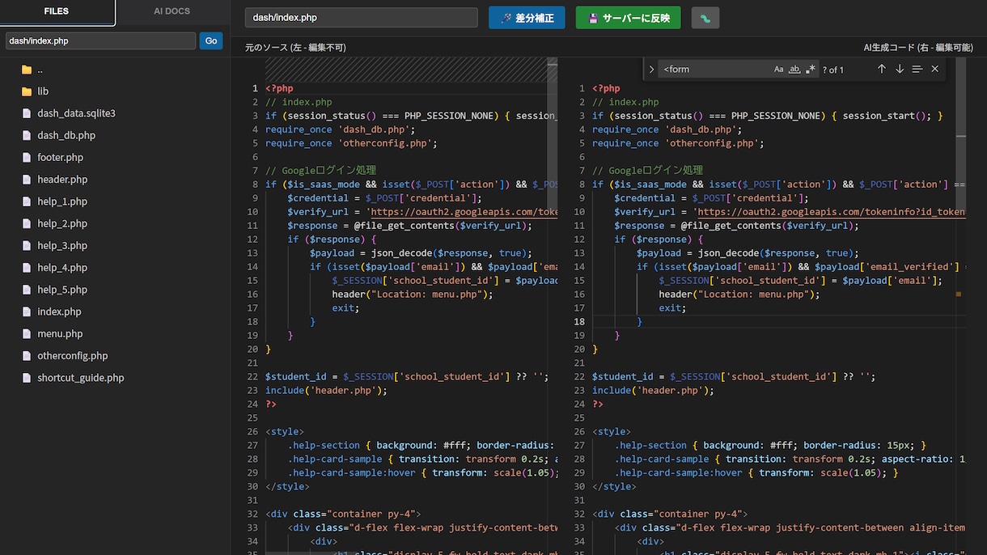This screenshot has width=987, height=555.
Task: Expand the replace row in find widget
Action: (x=651, y=70)
